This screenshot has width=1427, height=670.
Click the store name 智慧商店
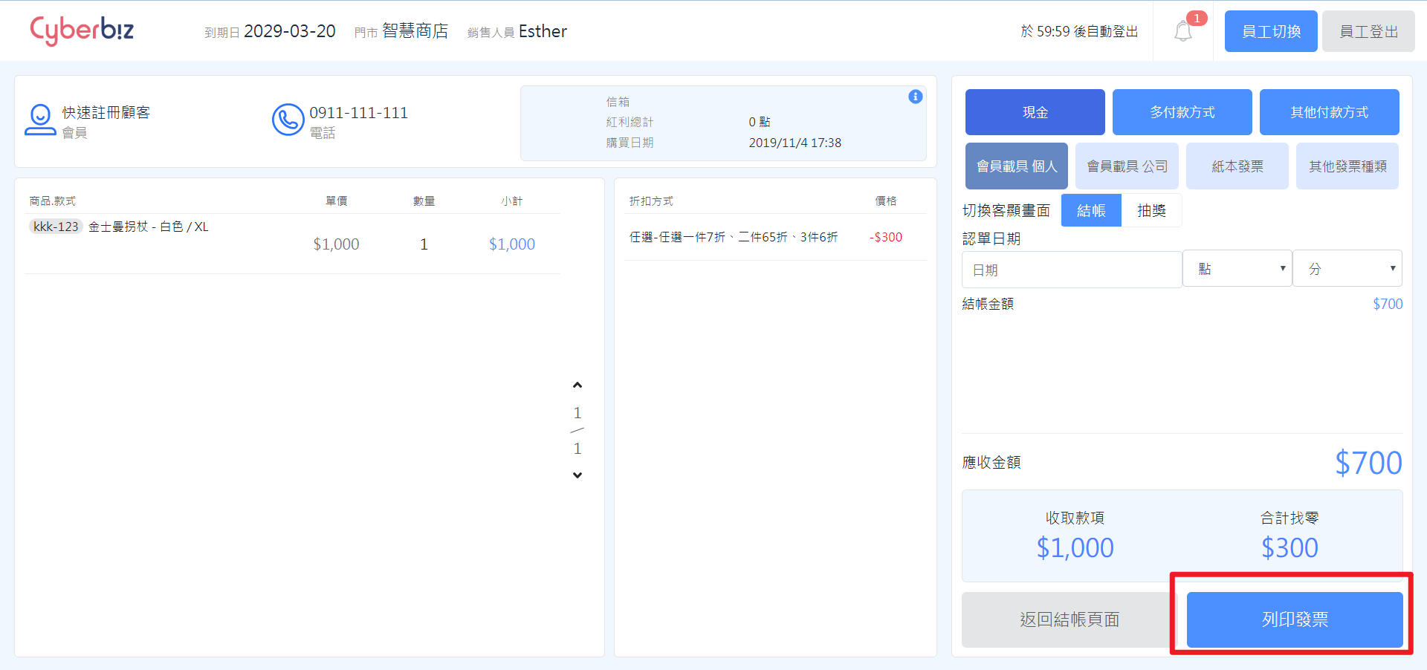pyautogui.click(x=415, y=31)
